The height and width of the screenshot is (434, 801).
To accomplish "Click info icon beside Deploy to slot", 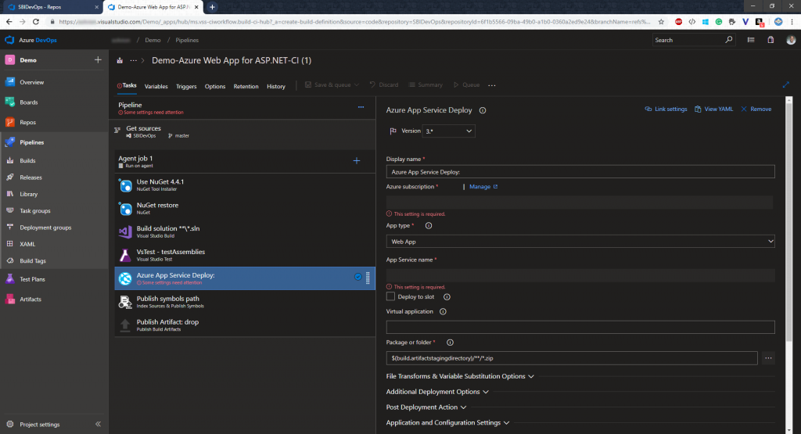I will [447, 297].
